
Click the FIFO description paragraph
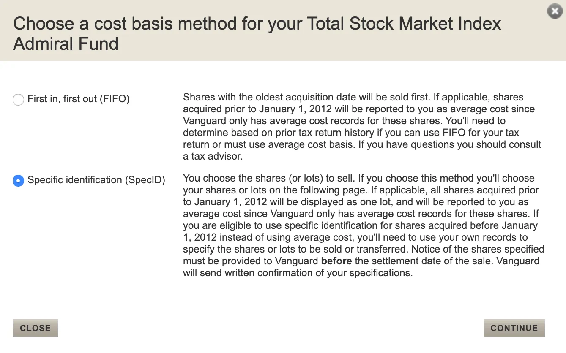point(361,126)
